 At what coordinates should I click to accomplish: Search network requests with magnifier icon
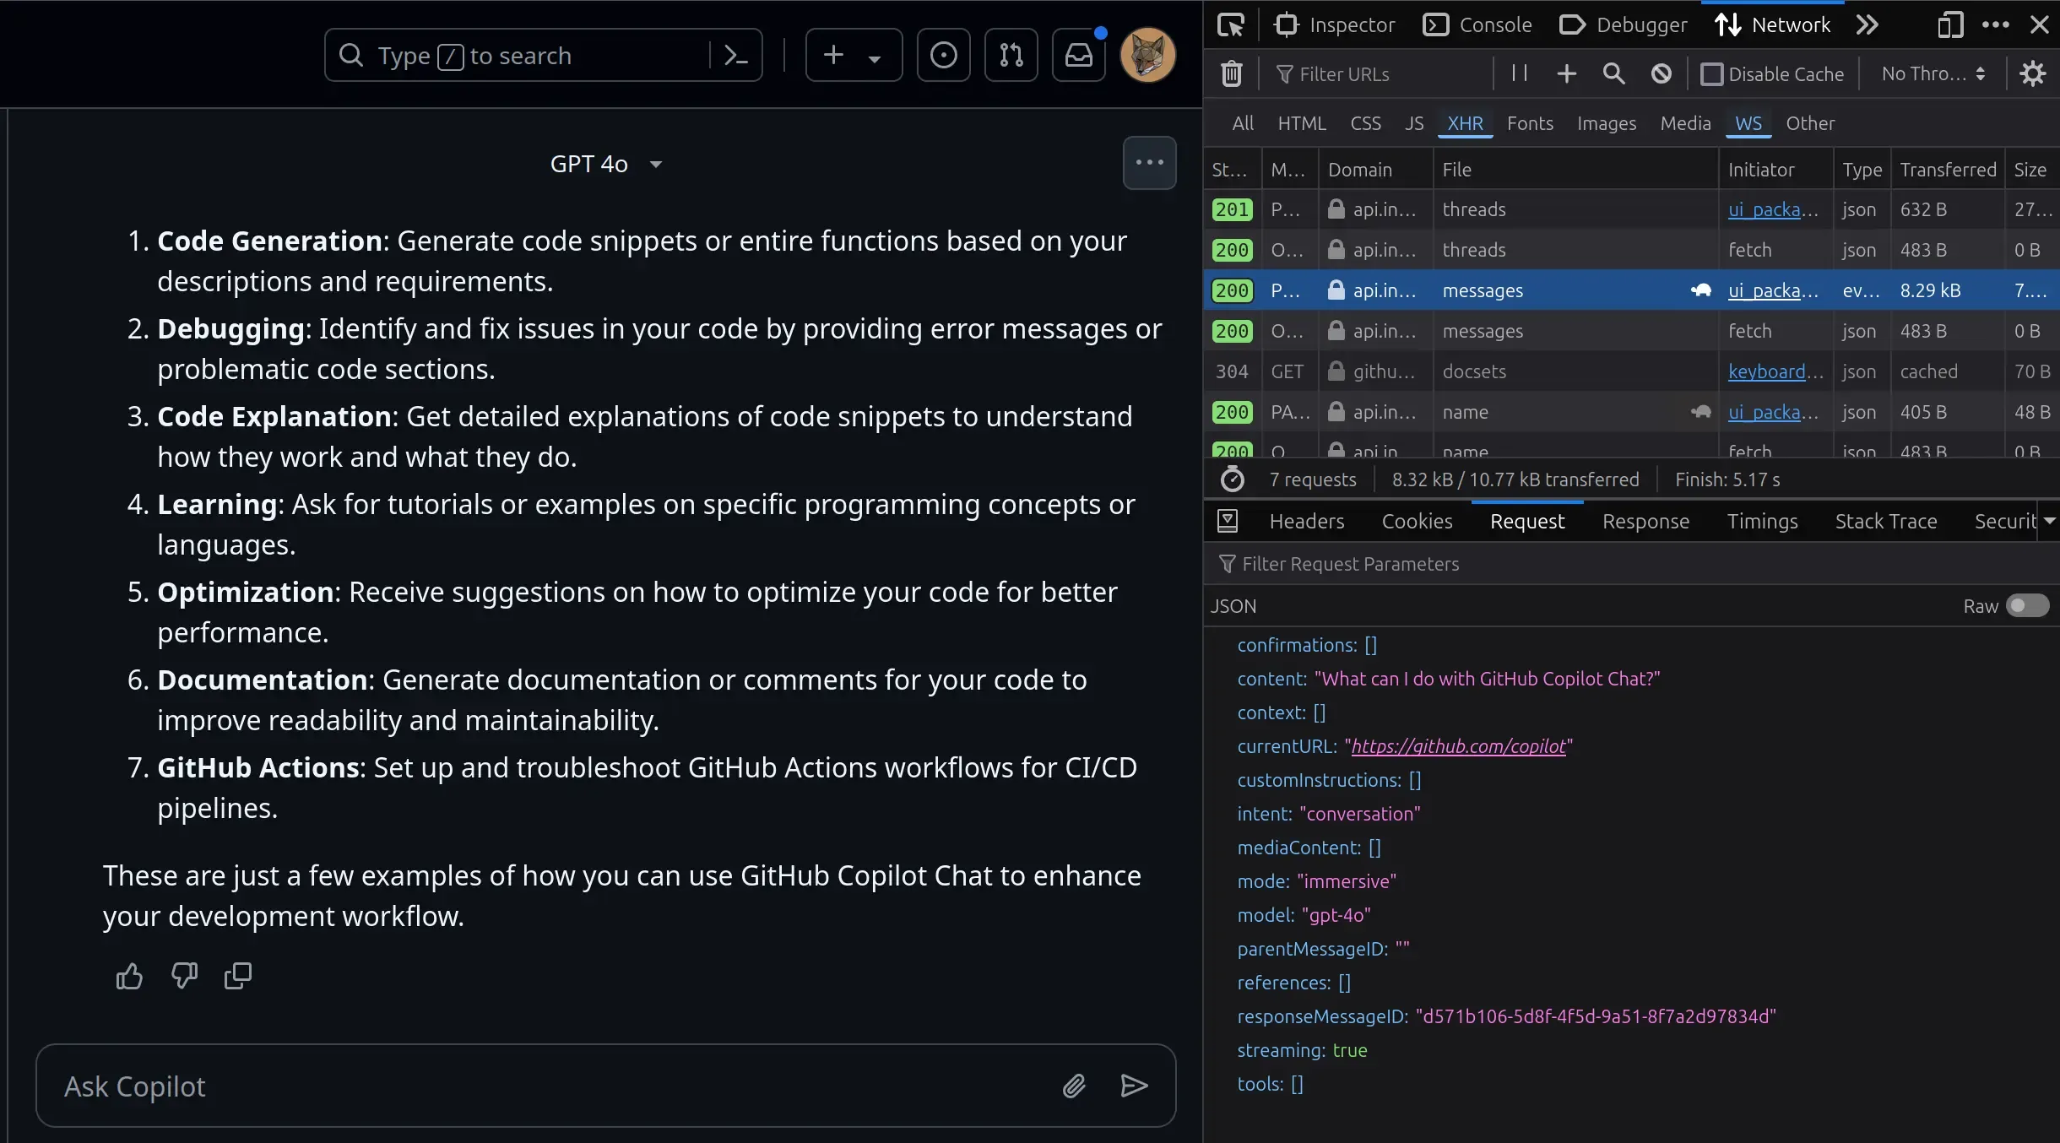pos(1614,73)
